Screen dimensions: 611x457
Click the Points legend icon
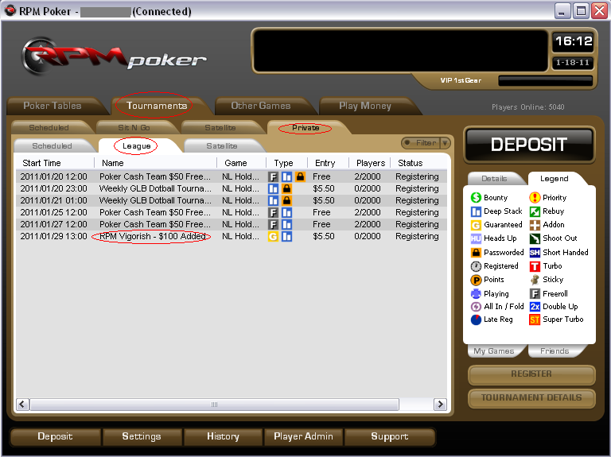(x=476, y=280)
